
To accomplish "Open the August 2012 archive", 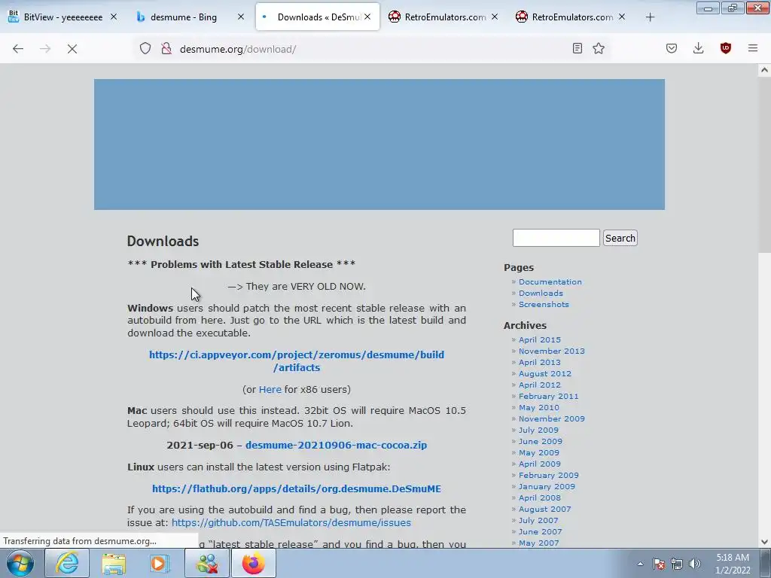I will coord(545,373).
